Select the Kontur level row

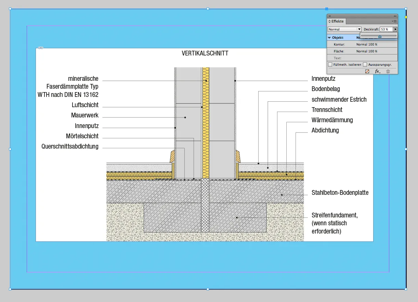[342, 44]
